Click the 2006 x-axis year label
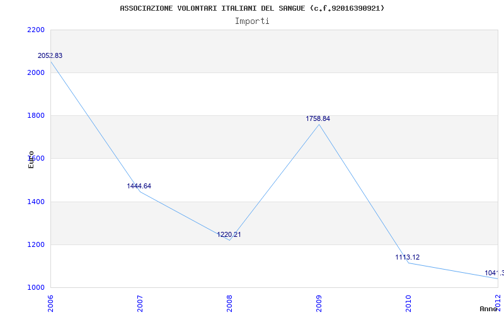 [50, 304]
